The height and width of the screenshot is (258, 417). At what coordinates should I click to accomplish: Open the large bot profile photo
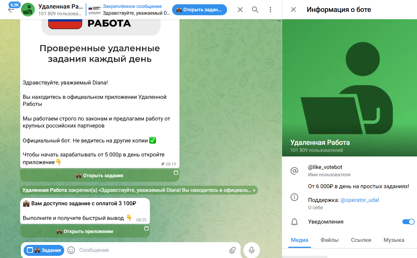350,88
